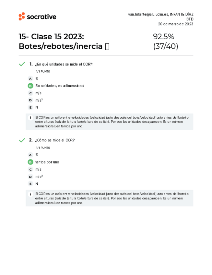
Task: Choose option C 'm/s' in question 1
Action: tap(30, 93)
